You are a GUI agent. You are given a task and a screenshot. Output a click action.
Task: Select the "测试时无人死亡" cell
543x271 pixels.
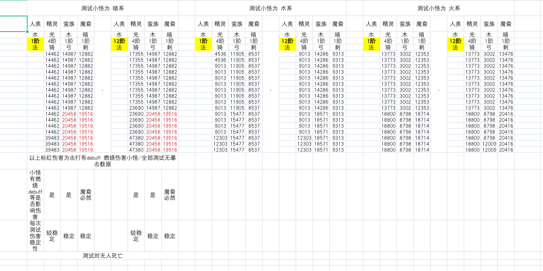click(x=102, y=256)
